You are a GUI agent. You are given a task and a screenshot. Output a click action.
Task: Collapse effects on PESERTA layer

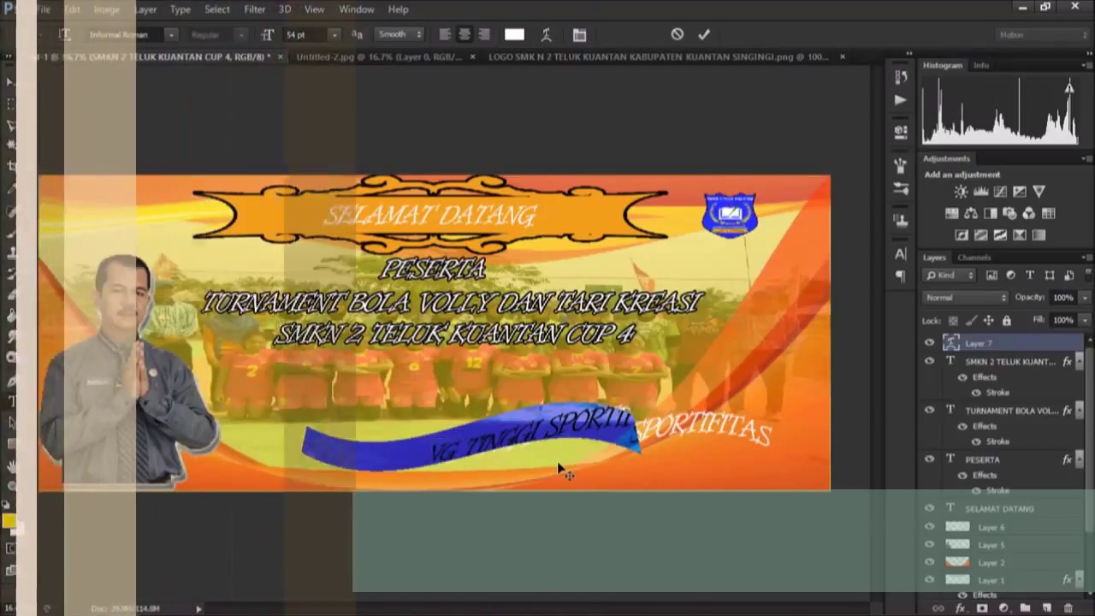tap(1079, 459)
